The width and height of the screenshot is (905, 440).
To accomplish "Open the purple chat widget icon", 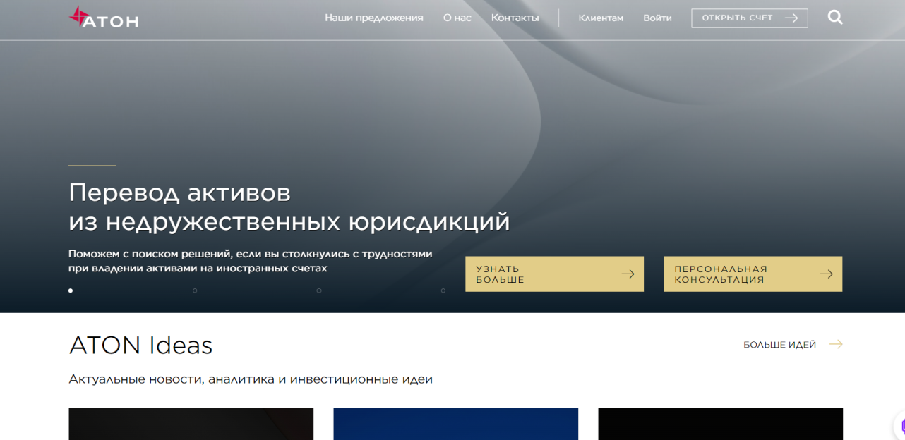I will click(x=901, y=426).
